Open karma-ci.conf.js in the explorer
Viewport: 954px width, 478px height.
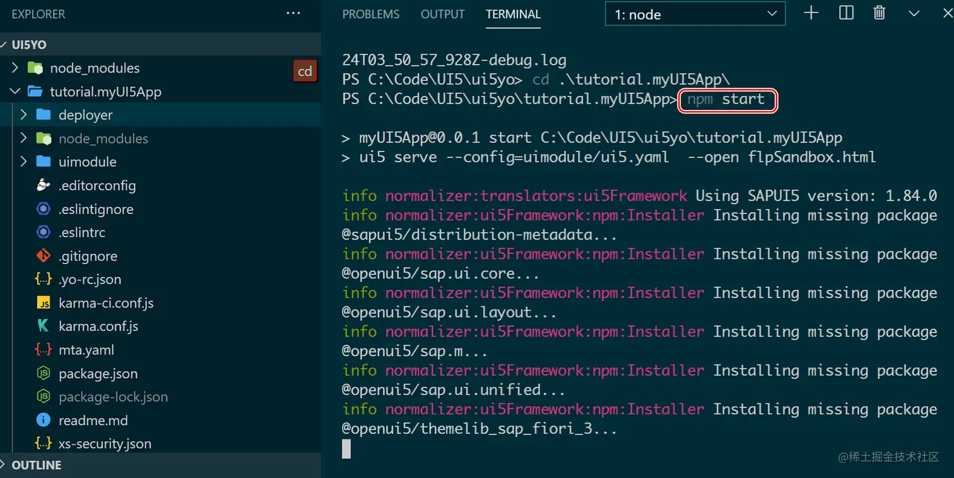[x=106, y=303]
